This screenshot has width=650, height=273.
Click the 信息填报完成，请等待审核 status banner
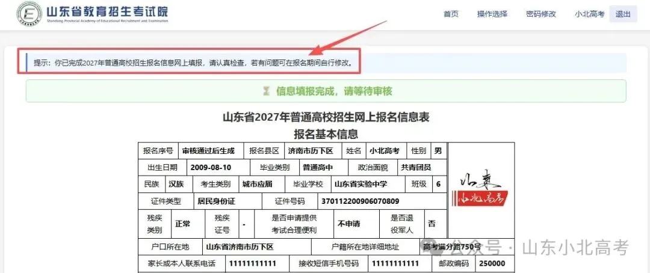[326, 91]
